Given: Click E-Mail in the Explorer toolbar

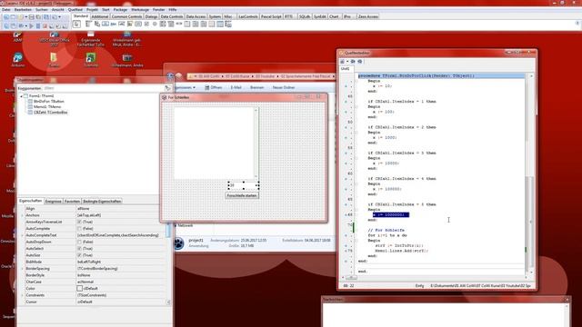Looking at the screenshot, I should tap(236, 87).
